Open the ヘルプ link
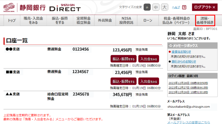 (176, 7)
